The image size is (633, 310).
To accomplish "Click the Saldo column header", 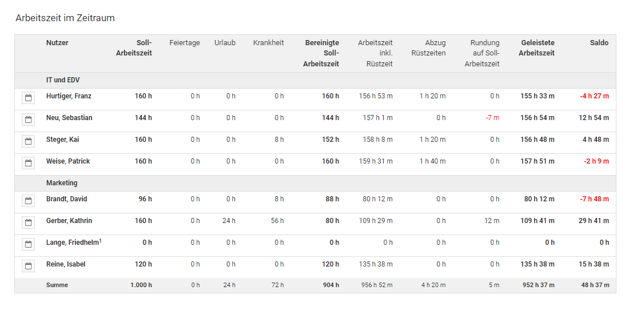I will coord(599,43).
